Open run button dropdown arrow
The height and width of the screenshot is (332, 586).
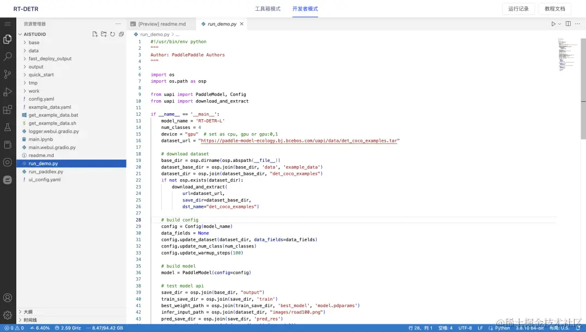pyautogui.click(x=559, y=24)
